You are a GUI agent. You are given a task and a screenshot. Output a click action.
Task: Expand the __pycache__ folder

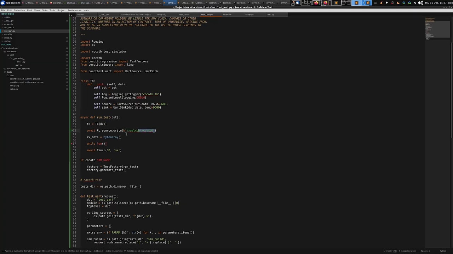pyautogui.click(x=11, y=58)
